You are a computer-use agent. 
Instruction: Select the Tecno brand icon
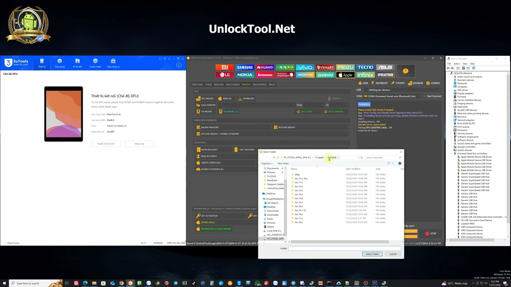click(x=365, y=67)
